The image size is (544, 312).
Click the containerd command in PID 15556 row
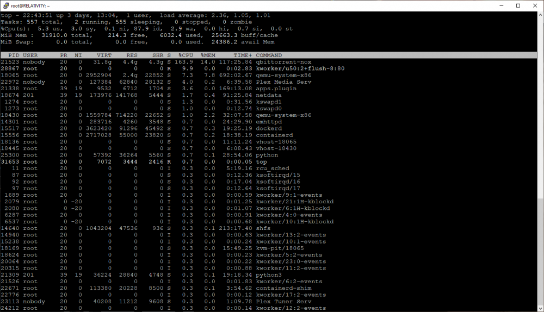click(x=274, y=135)
